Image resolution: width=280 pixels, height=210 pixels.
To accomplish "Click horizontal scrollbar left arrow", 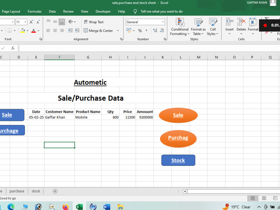I will 185,191.
